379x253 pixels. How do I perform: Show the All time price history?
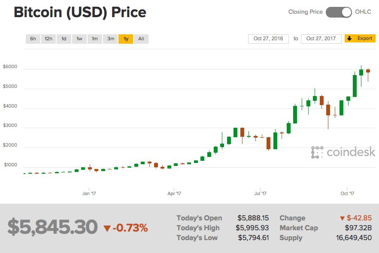tap(141, 39)
